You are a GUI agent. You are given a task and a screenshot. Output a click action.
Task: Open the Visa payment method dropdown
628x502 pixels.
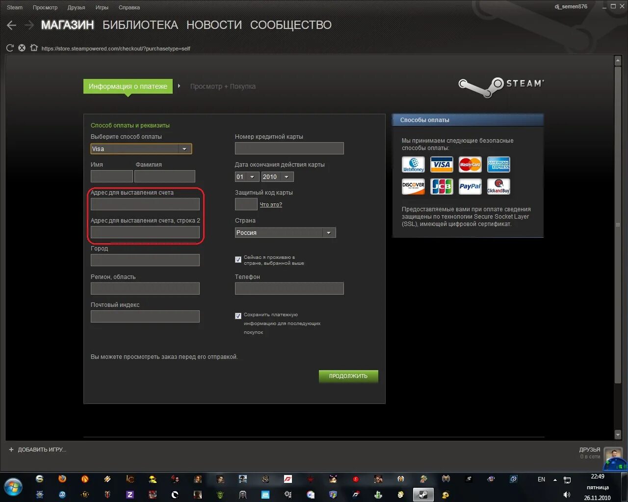141,149
